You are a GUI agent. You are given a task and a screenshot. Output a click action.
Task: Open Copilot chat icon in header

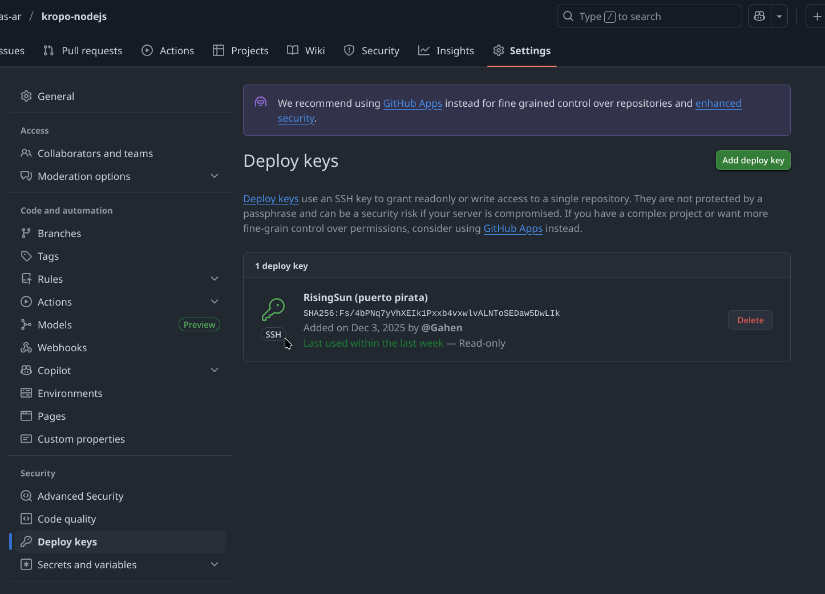coord(759,16)
